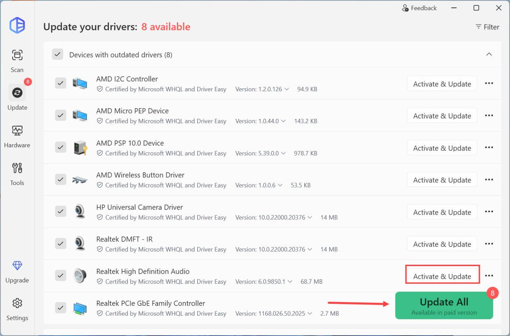Click Activate & Update for Realtek High Definition Audio
510x336 pixels.
coord(442,276)
